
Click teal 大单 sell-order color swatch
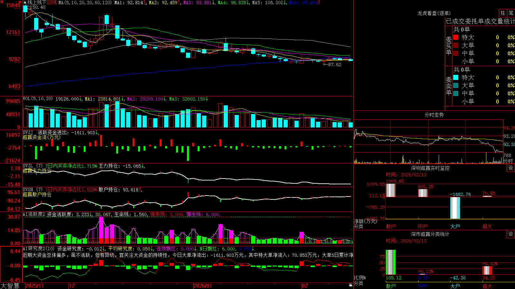click(x=456, y=85)
